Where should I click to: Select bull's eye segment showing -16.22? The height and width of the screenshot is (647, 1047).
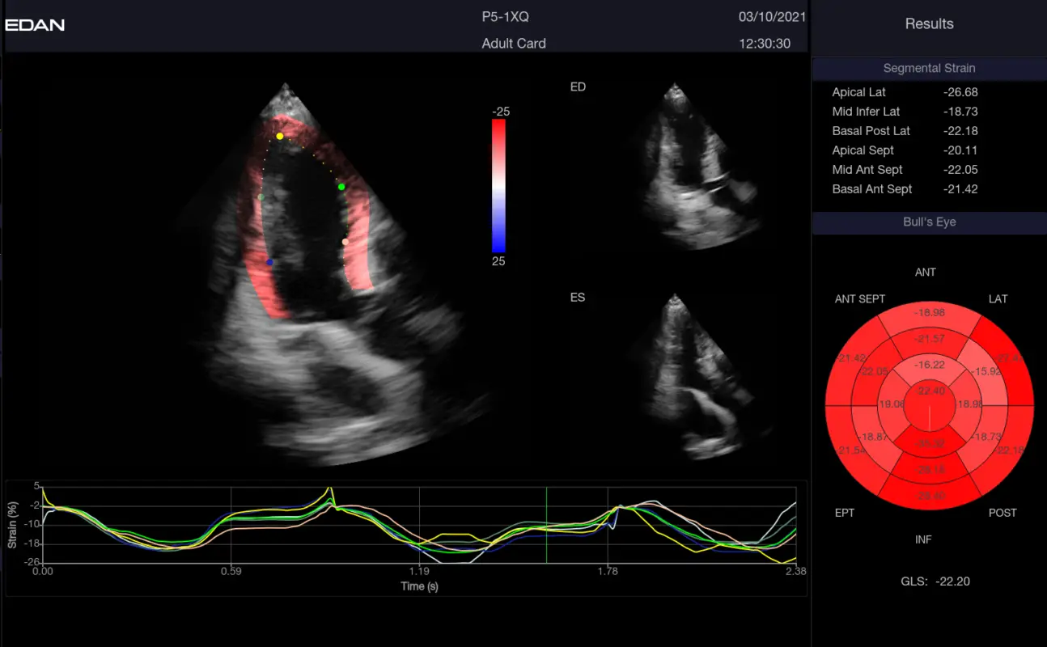pyautogui.click(x=929, y=365)
